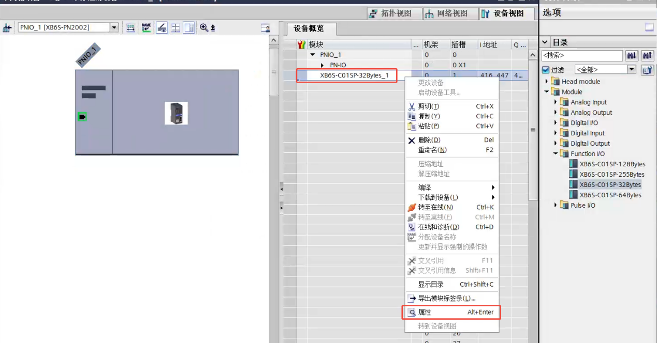
Task: Select XB6S-C01SP-64Bytes in the catalog
Action: (610, 195)
